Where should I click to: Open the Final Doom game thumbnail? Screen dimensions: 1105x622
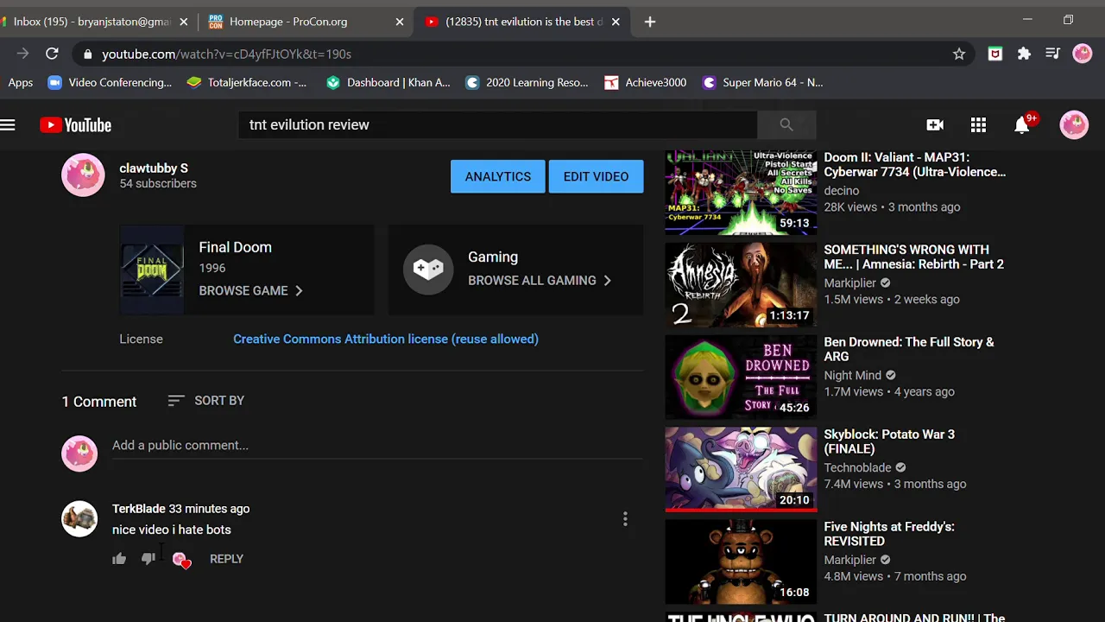click(152, 270)
